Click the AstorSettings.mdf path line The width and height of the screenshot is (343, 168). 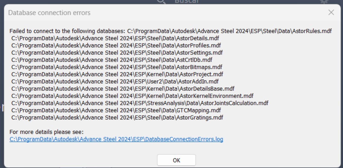tap(117, 53)
